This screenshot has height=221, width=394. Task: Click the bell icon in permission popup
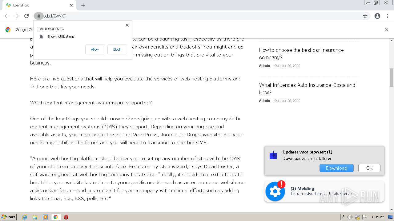coord(41,37)
